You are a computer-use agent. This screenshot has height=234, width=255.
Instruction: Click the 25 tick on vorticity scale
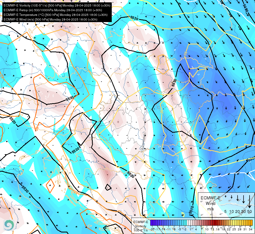pos(234,229)
